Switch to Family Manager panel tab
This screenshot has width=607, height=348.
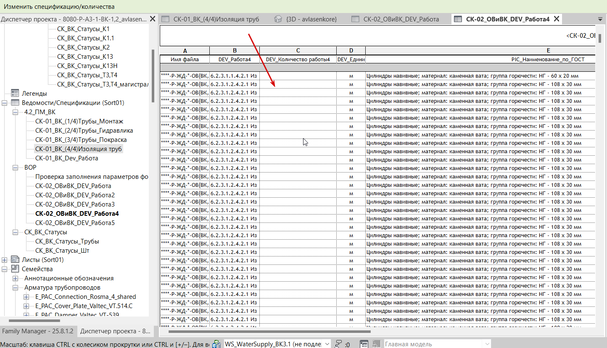click(x=38, y=331)
